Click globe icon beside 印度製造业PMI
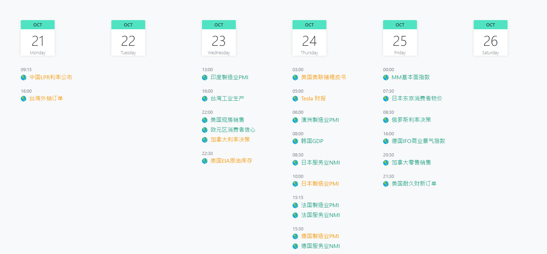 point(205,78)
